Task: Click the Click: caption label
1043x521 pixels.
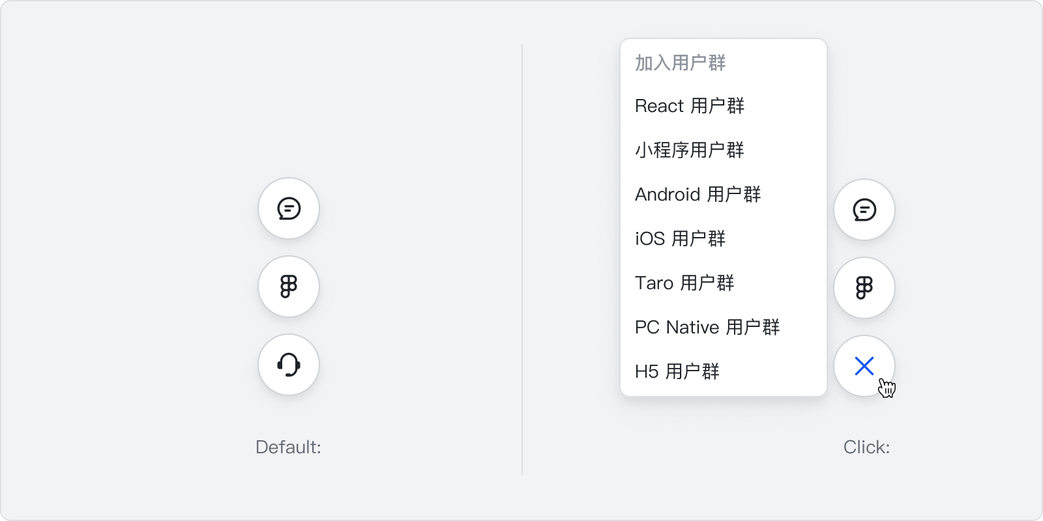Action: 866,447
